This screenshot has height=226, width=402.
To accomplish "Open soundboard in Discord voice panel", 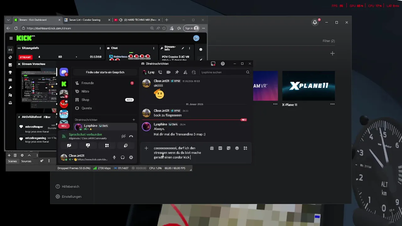I will tap(126, 145).
